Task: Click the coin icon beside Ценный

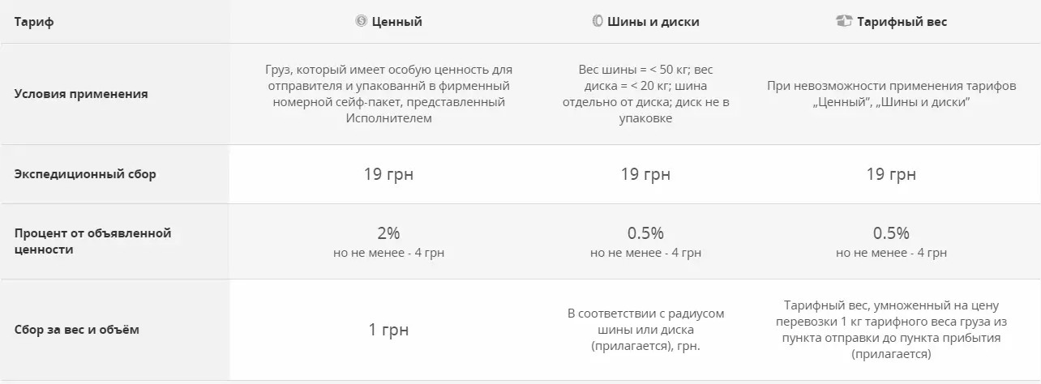Action: pyautogui.click(x=361, y=22)
